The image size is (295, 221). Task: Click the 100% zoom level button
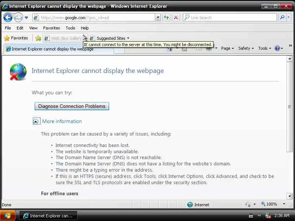pyautogui.click(x=269, y=204)
